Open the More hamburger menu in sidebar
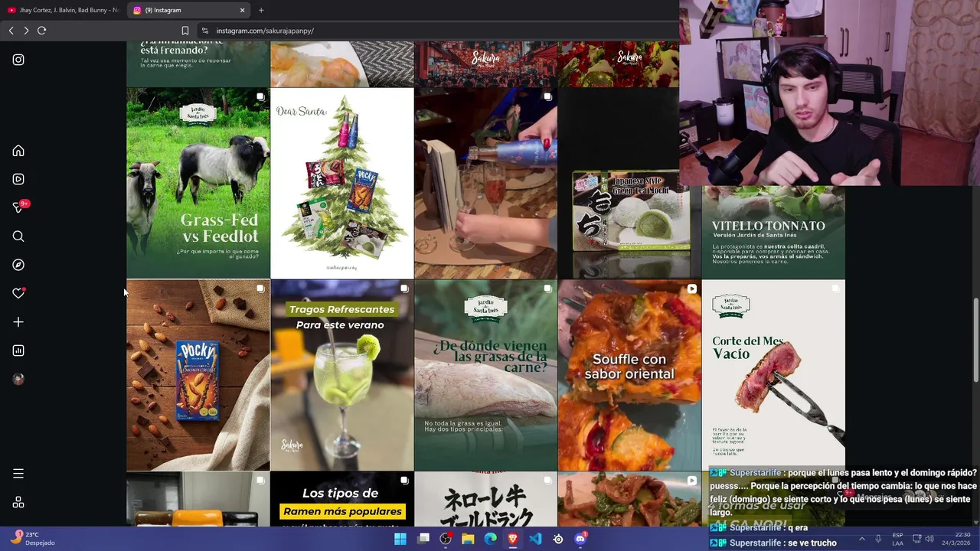 click(x=18, y=474)
